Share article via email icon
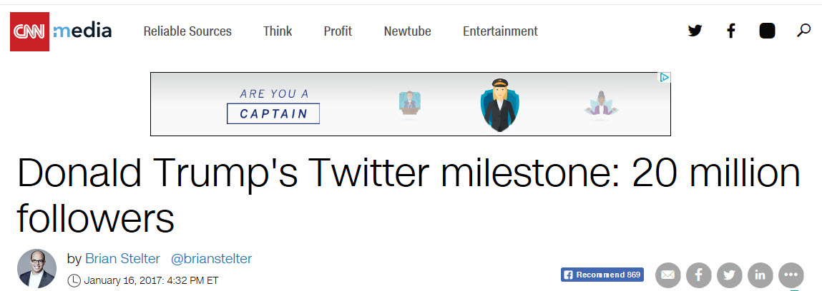This screenshot has height=291, width=822. [667, 275]
